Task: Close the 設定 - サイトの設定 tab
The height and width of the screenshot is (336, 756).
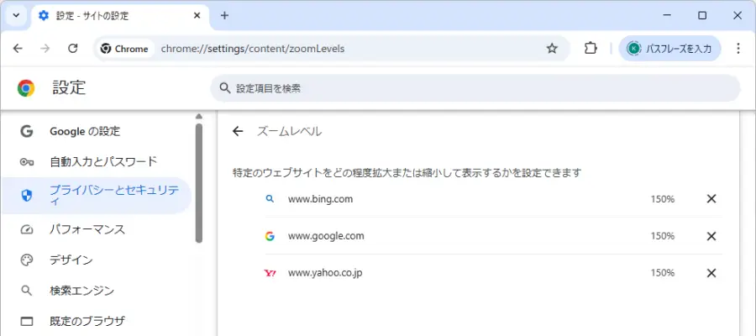Action: coord(197,15)
